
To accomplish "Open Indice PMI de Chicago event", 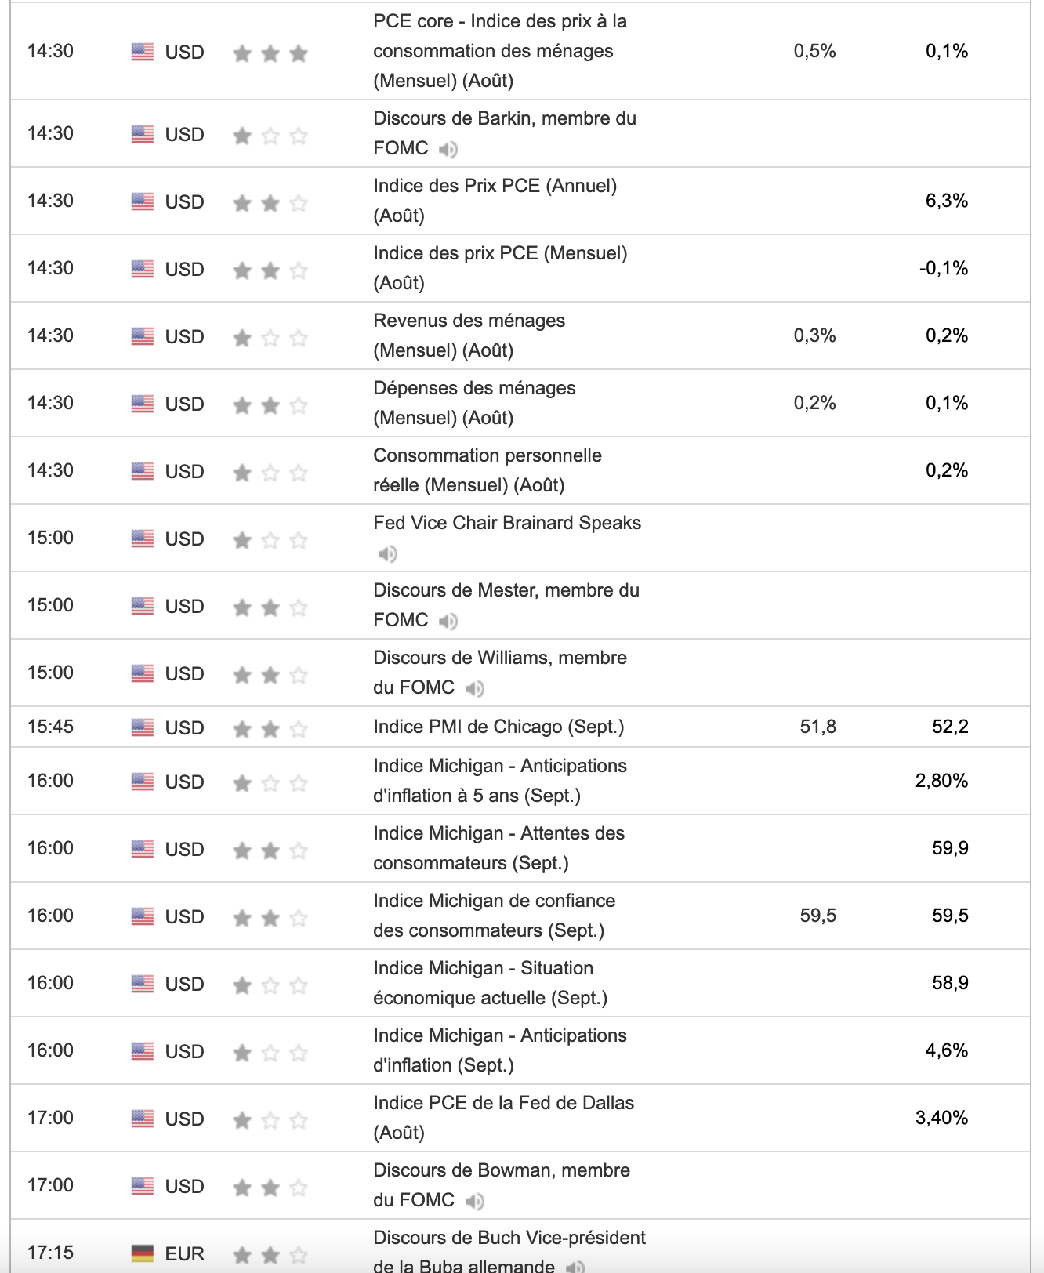I will pyautogui.click(x=498, y=727).
